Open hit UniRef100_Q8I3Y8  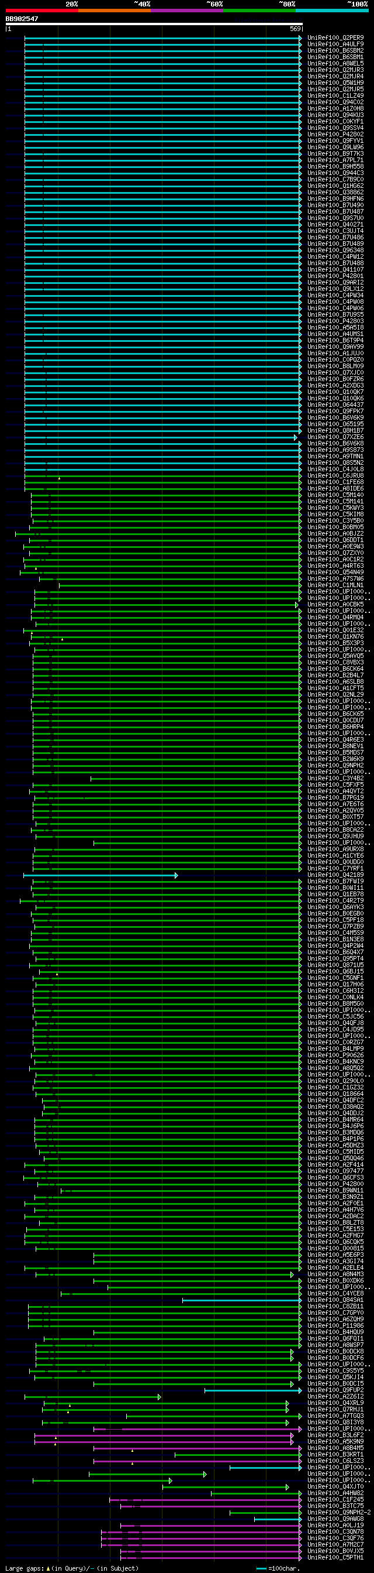(335, 1422)
